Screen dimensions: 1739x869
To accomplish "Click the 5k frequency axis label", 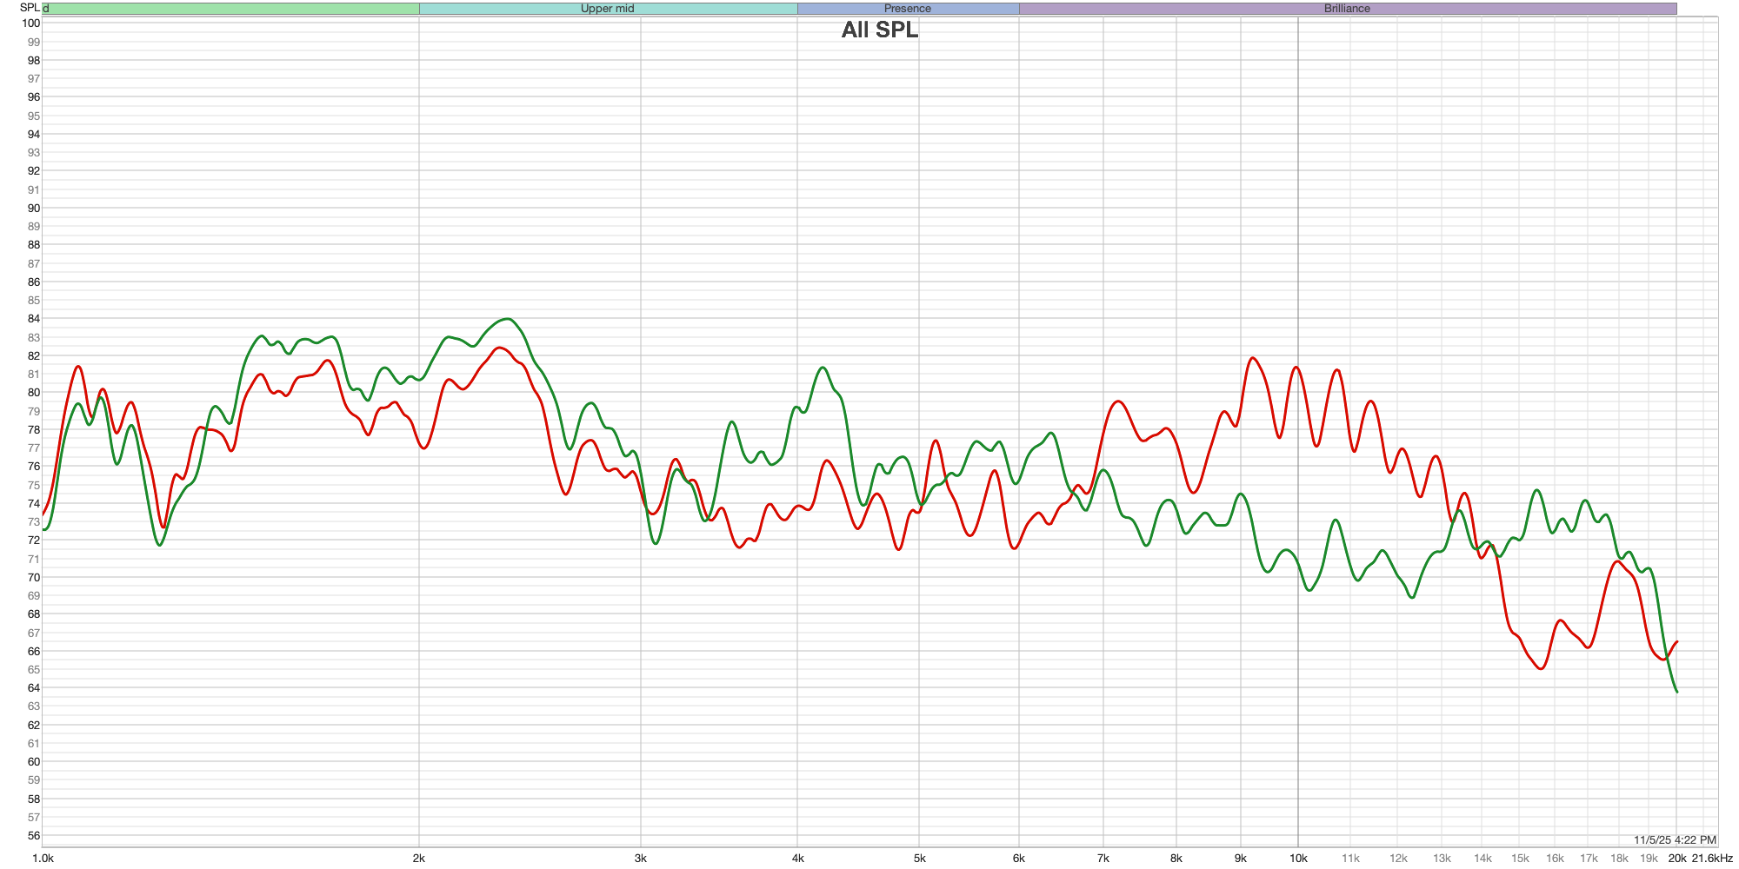I will [x=919, y=859].
